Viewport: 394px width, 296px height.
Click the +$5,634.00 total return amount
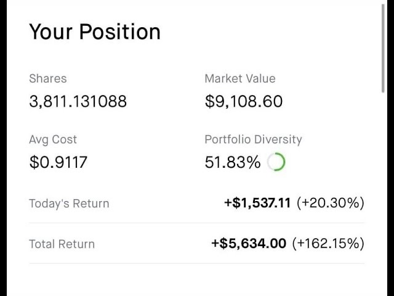(249, 244)
